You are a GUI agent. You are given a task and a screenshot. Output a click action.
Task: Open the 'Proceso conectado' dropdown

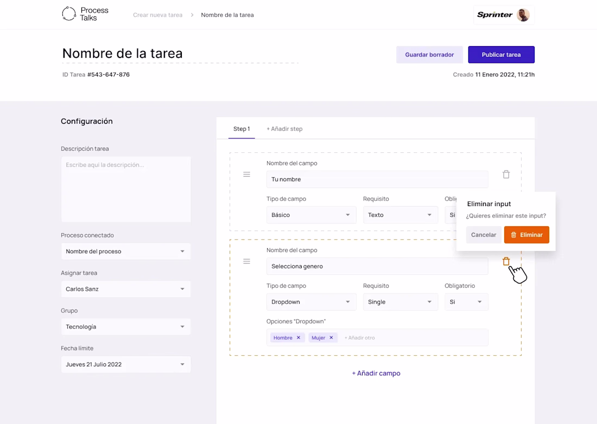[x=126, y=252]
